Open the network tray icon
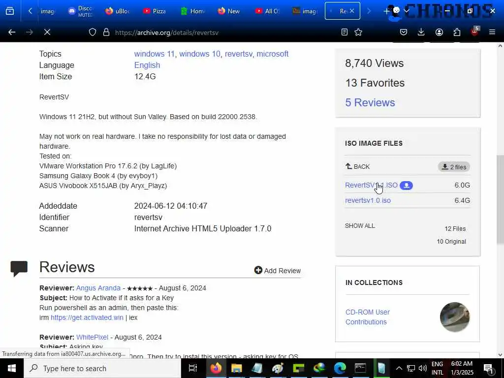Image resolution: width=504 pixels, height=378 pixels. [411, 368]
